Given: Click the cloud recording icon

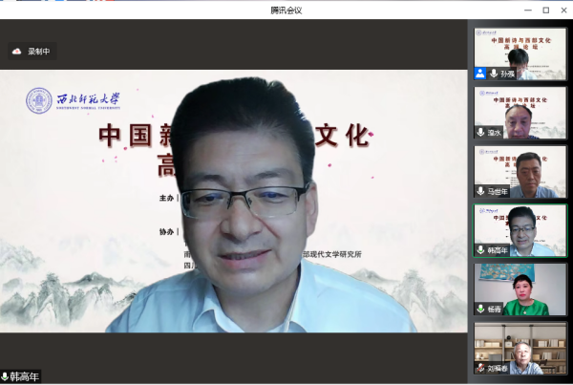Looking at the screenshot, I should pos(16,52).
